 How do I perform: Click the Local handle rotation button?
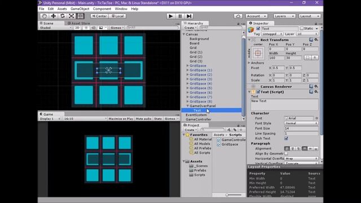tap(117, 16)
